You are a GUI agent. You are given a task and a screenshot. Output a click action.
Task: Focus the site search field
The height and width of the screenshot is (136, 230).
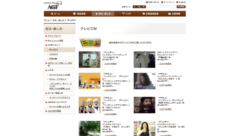[162, 7]
